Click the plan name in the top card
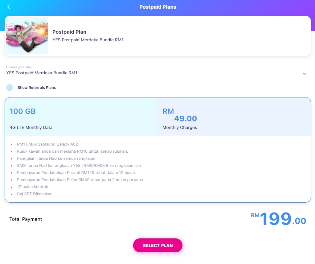Viewport: 315px width, 264px height. point(88,40)
